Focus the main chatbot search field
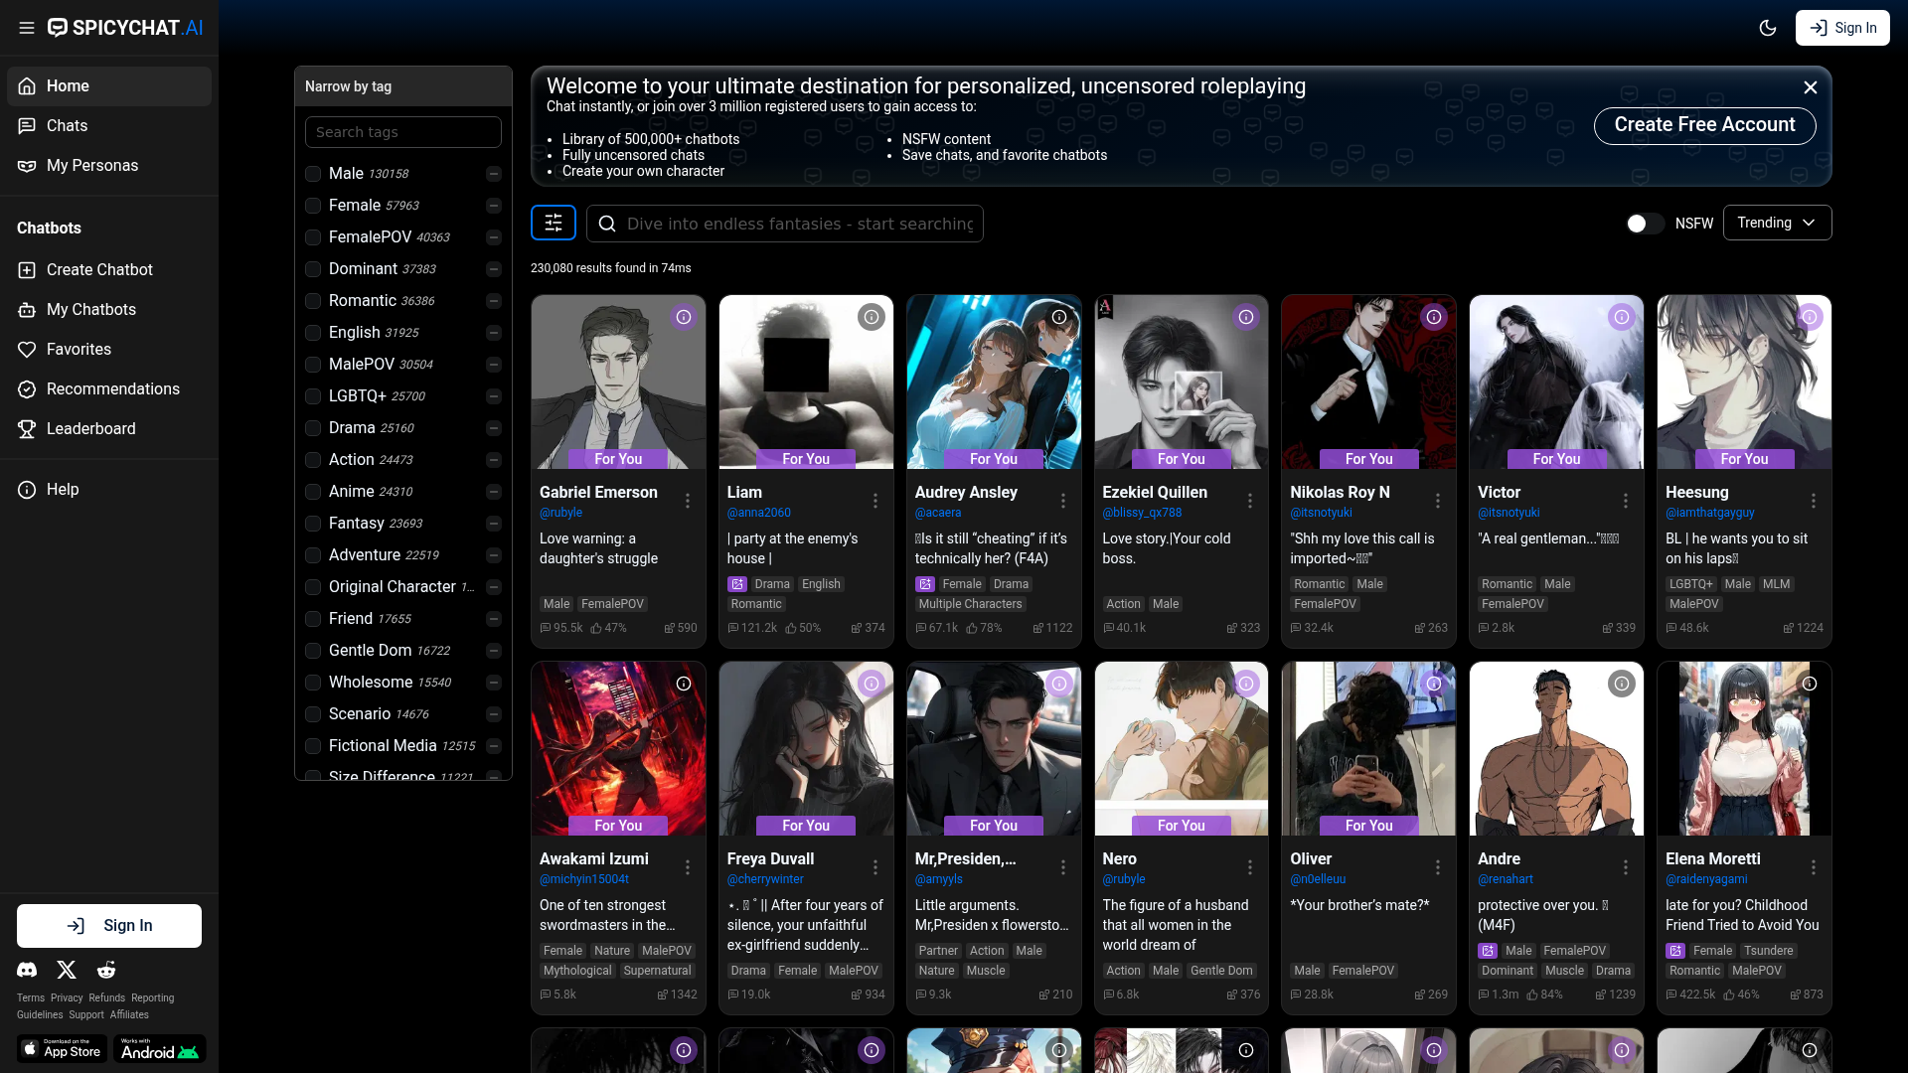 785,224
